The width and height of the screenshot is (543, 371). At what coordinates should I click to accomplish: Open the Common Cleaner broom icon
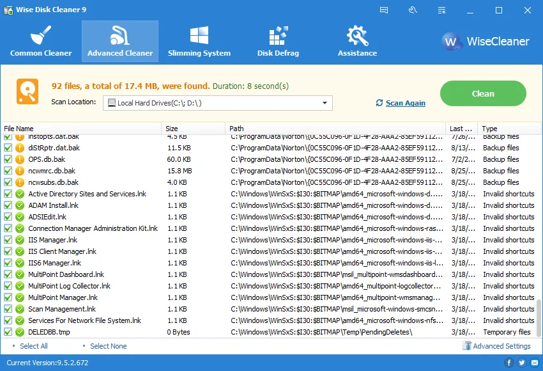(x=41, y=35)
